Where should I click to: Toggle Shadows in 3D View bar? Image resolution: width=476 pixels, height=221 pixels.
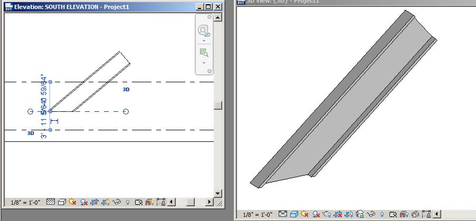(x=316, y=214)
